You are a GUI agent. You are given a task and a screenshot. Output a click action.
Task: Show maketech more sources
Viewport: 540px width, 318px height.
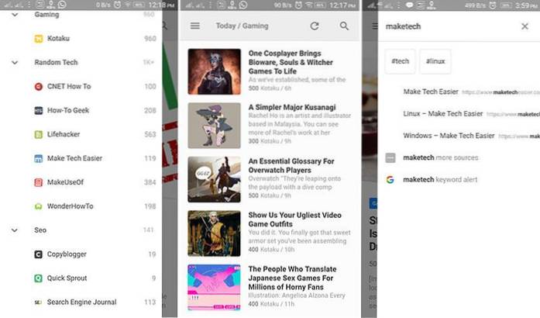click(440, 157)
